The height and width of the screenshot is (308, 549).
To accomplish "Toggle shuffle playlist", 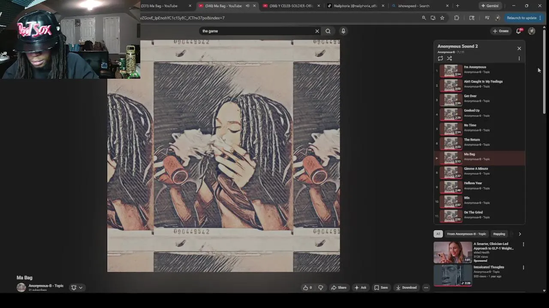I will tap(449, 58).
